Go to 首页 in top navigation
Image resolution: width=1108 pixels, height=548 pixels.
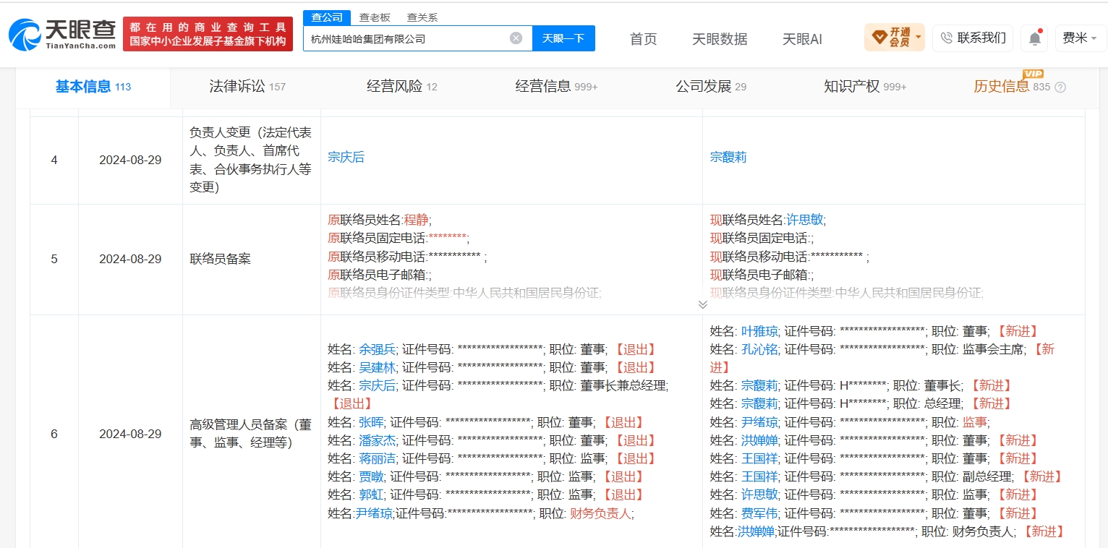644,39
